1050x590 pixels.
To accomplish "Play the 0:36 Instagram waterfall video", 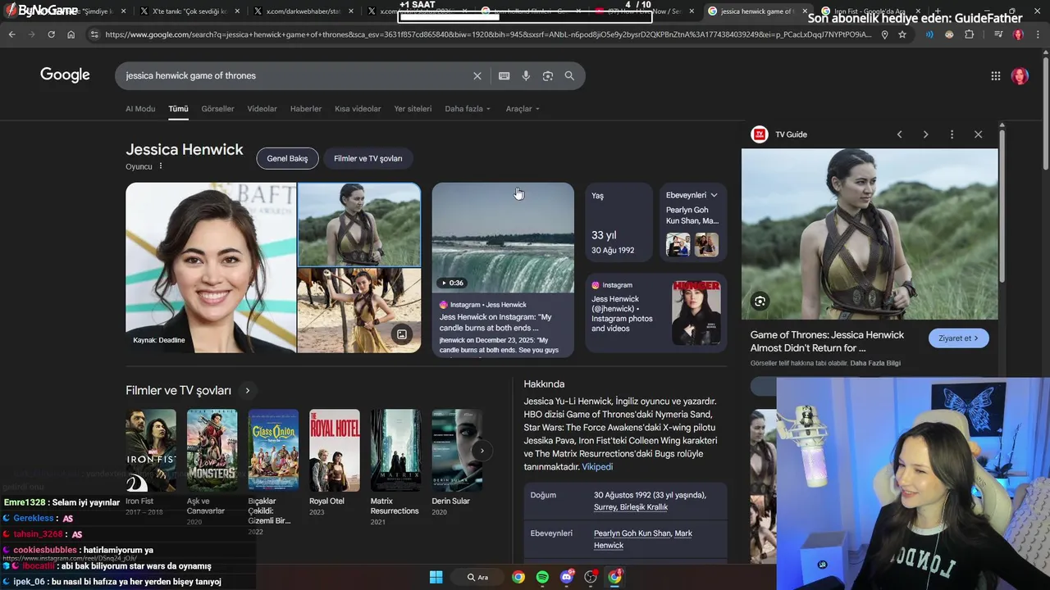I will [x=503, y=238].
